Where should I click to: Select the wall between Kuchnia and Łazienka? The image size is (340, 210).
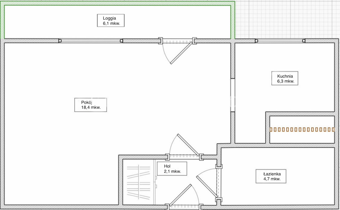pyautogui.click(x=278, y=145)
